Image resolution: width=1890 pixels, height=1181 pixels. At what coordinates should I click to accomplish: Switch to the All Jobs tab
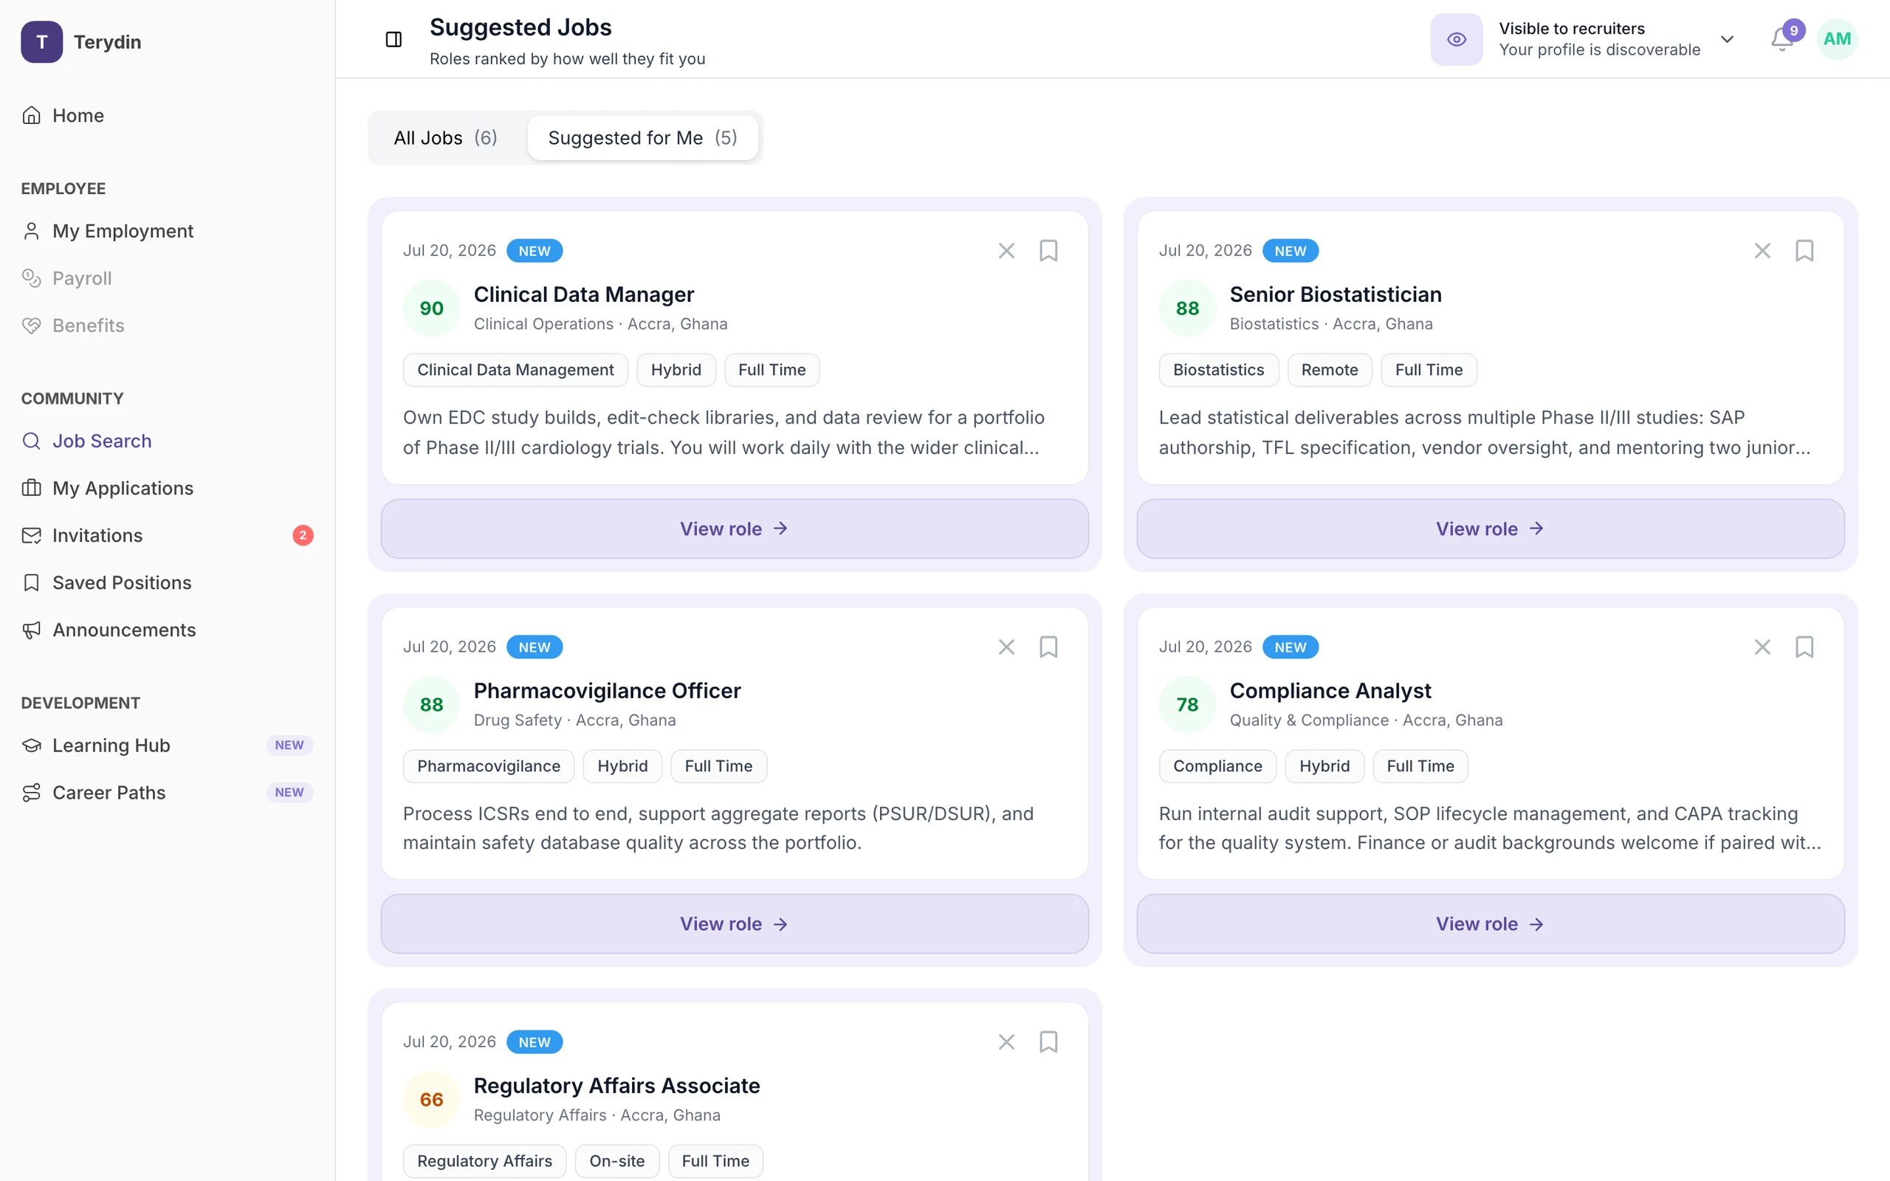click(446, 137)
